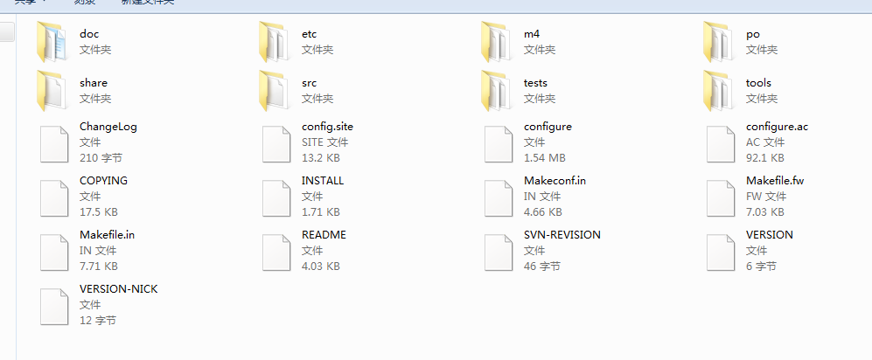
Task: Click the configure.ac file icon
Action: coord(721,144)
